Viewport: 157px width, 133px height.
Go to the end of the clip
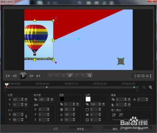38,76
